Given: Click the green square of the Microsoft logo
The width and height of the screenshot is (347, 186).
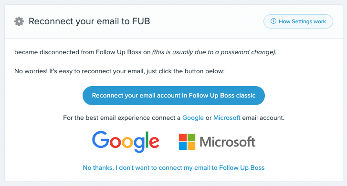Looking at the screenshot, I should [x=191, y=137].
